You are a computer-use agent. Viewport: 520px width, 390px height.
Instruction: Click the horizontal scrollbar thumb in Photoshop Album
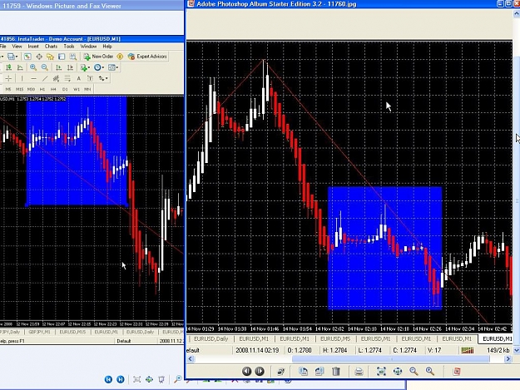[391, 359]
